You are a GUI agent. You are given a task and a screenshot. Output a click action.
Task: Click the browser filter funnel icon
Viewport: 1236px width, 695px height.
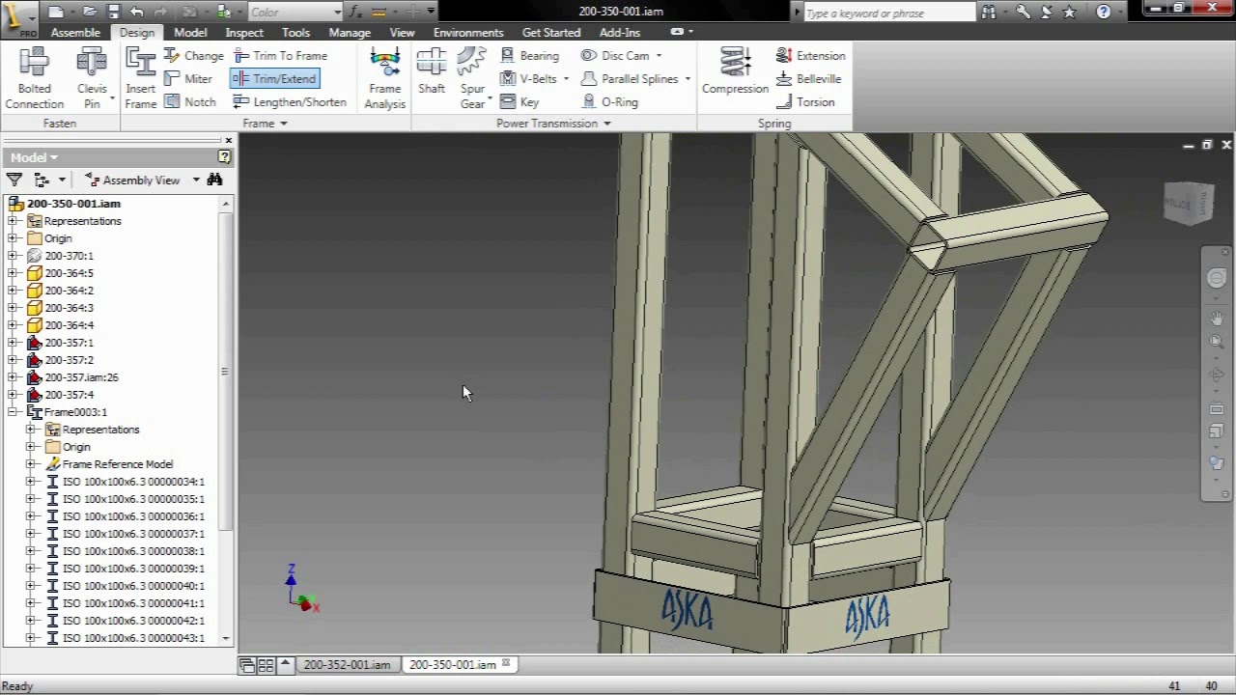[14, 180]
